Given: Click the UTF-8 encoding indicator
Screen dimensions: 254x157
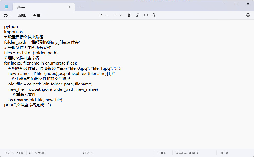Looking at the screenshot, I should (x=224, y=153).
